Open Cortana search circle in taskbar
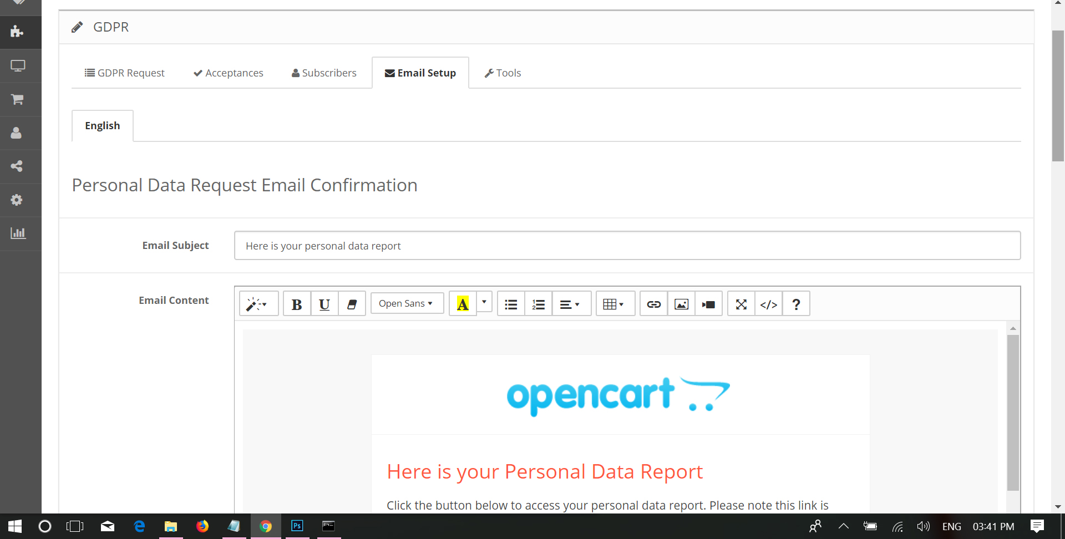Viewport: 1065px width, 539px height. pos(45,526)
